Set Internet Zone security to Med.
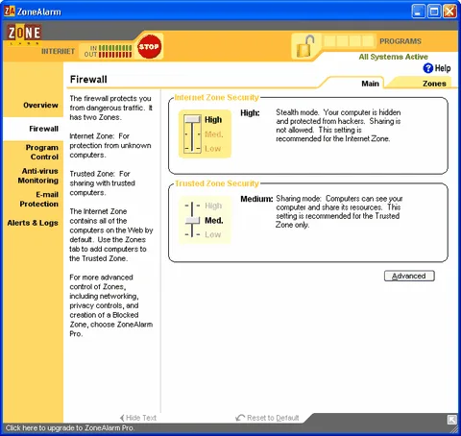461x436 pixels. point(214,134)
